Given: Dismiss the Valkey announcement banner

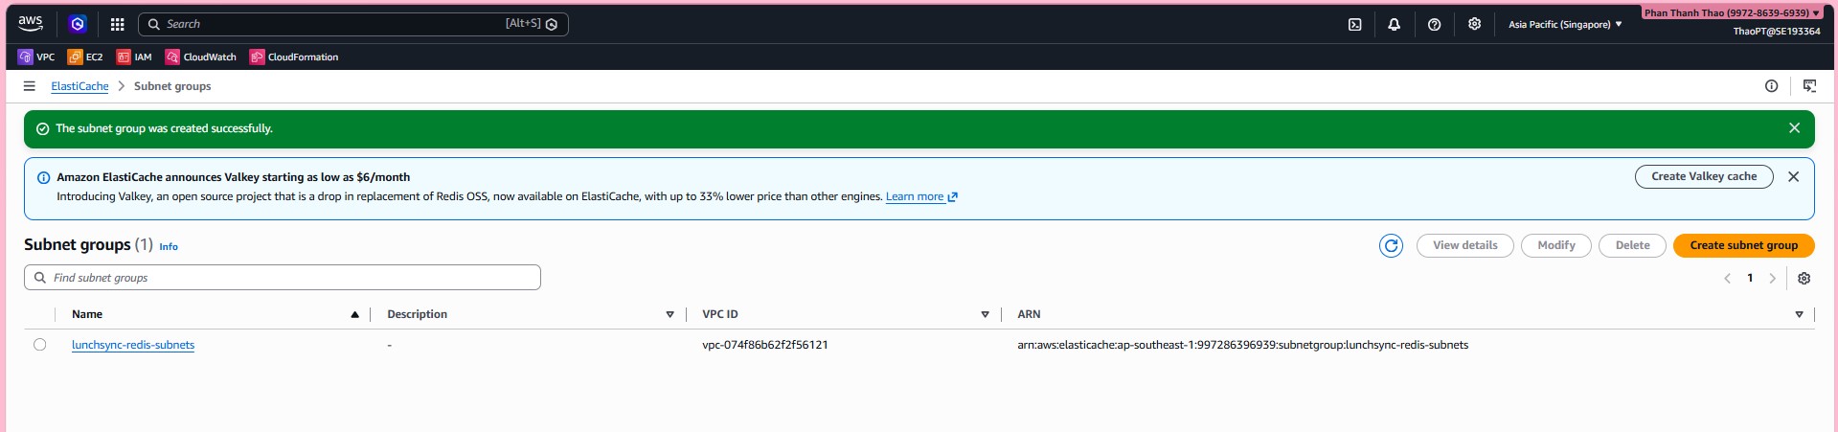Looking at the screenshot, I should click(1793, 177).
